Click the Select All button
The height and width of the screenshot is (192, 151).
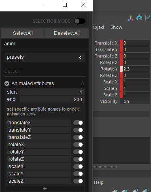[x=23, y=33]
